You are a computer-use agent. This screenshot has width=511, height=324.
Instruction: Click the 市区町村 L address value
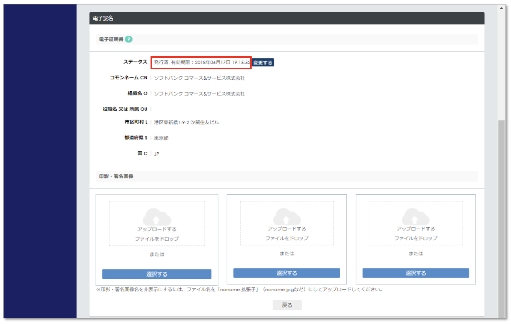[186, 122]
